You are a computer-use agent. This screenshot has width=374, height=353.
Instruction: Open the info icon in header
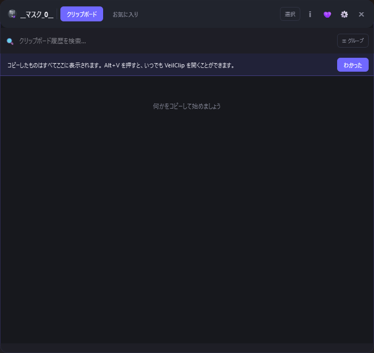click(x=310, y=14)
